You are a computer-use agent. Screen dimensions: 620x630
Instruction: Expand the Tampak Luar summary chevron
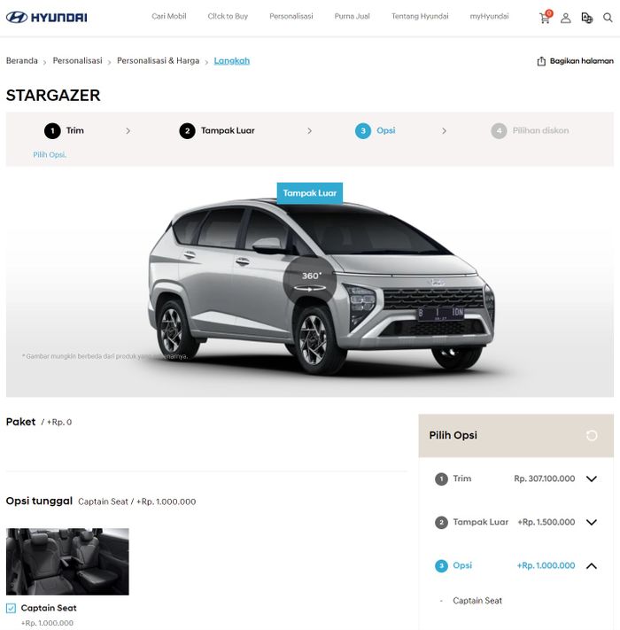[591, 522]
